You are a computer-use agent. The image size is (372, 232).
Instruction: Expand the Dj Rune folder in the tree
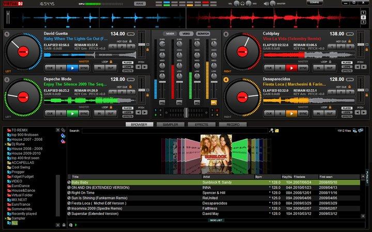5,144
